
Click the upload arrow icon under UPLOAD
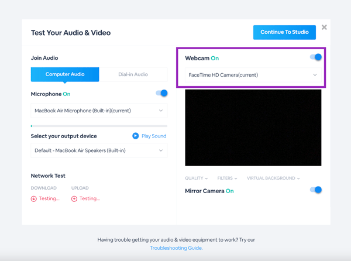[74, 199]
